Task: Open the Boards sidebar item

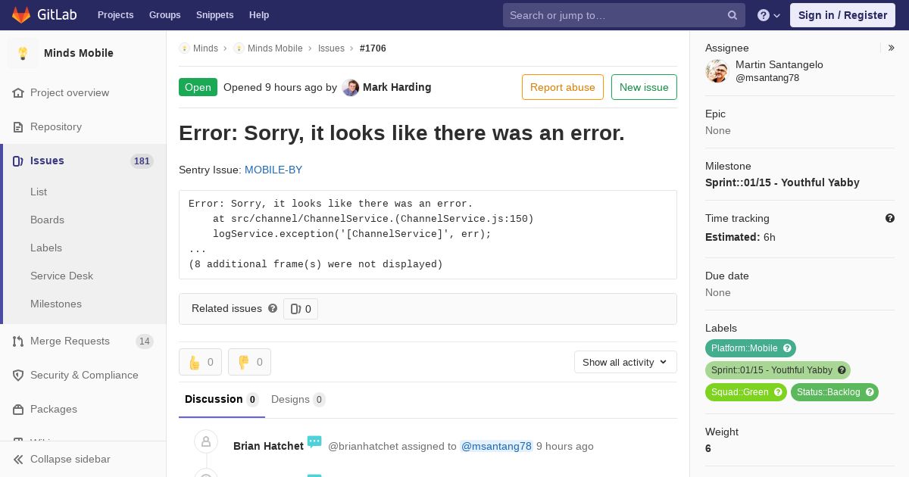Action: pos(47,220)
